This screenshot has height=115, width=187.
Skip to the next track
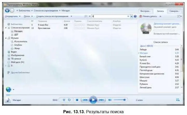point(101,100)
